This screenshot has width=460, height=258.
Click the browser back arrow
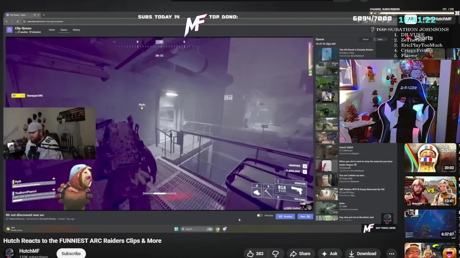[x=7, y=21]
